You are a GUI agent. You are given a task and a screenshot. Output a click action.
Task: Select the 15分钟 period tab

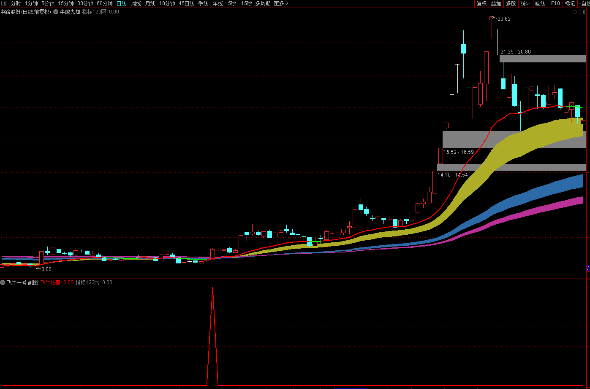pos(66,3)
